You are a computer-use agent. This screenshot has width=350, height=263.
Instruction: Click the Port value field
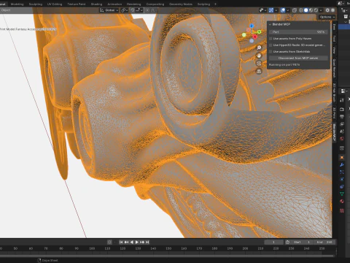point(298,32)
